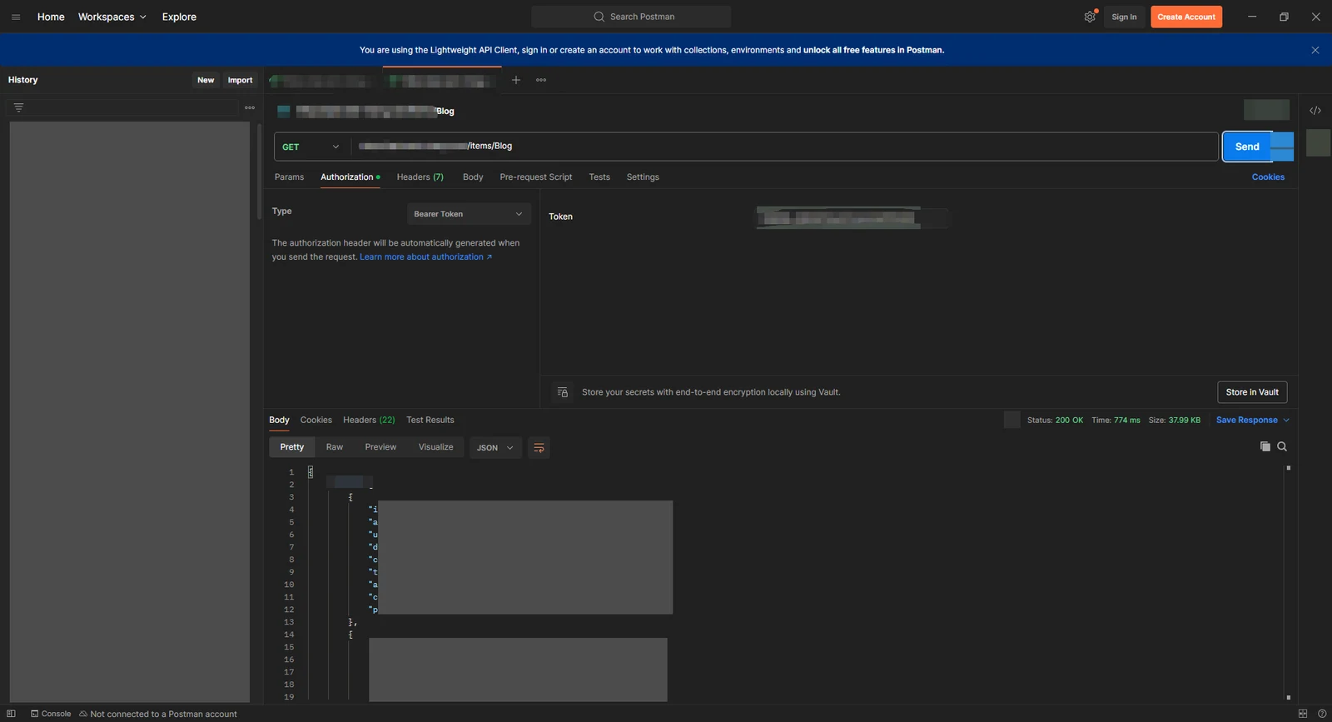Click the Send button
Screen dimensions: 1332x722
point(1247,147)
